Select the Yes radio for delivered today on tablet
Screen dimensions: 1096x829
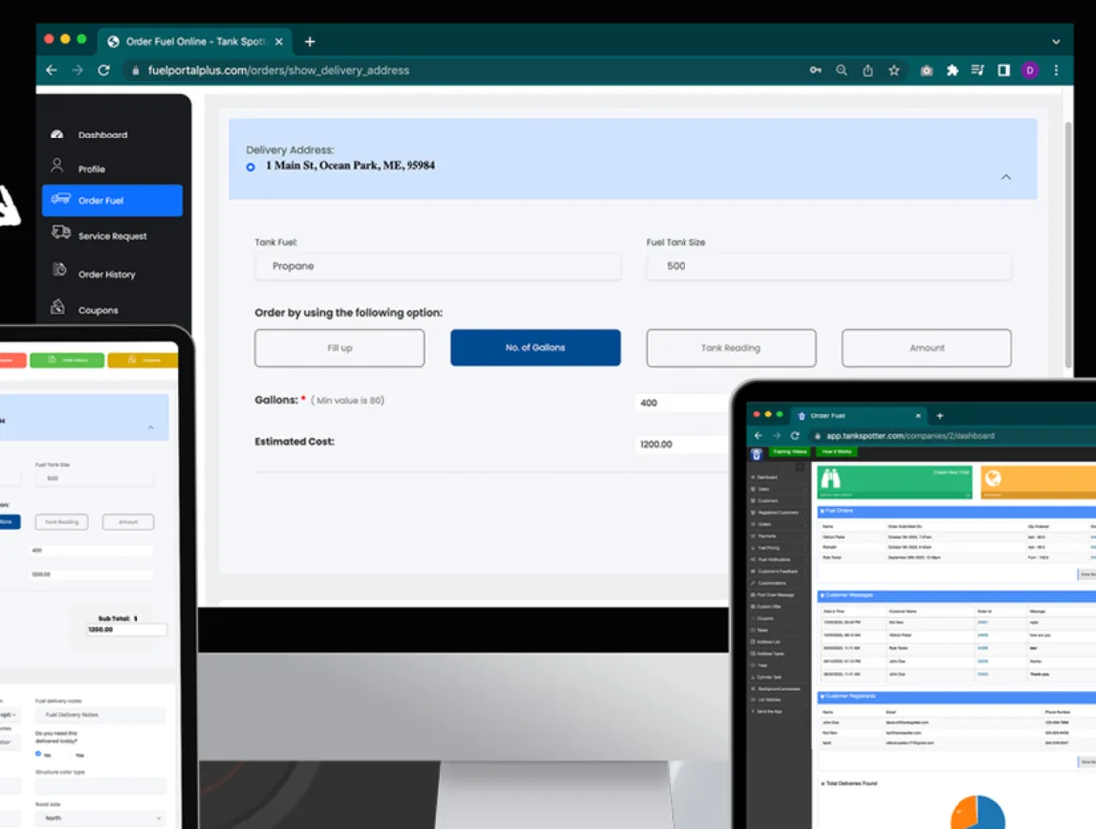click(79, 755)
